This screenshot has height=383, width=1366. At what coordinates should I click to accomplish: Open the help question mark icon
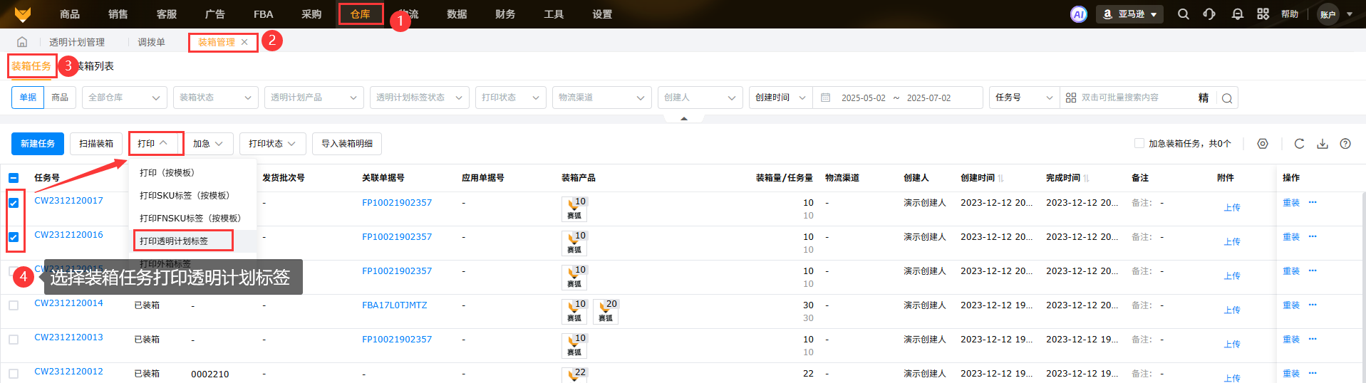[1345, 144]
